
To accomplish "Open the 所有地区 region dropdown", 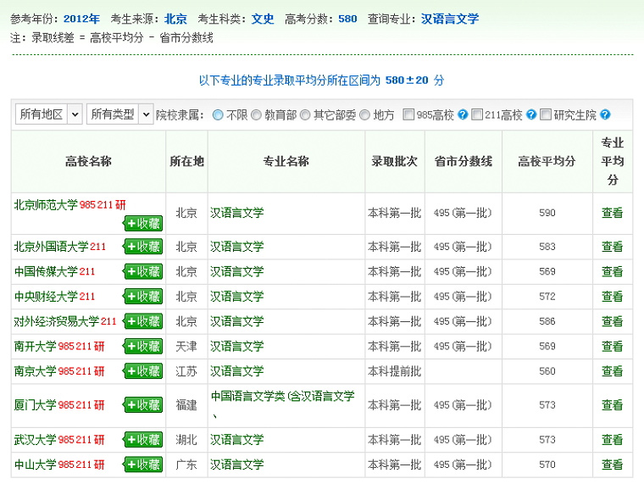I will (48, 114).
